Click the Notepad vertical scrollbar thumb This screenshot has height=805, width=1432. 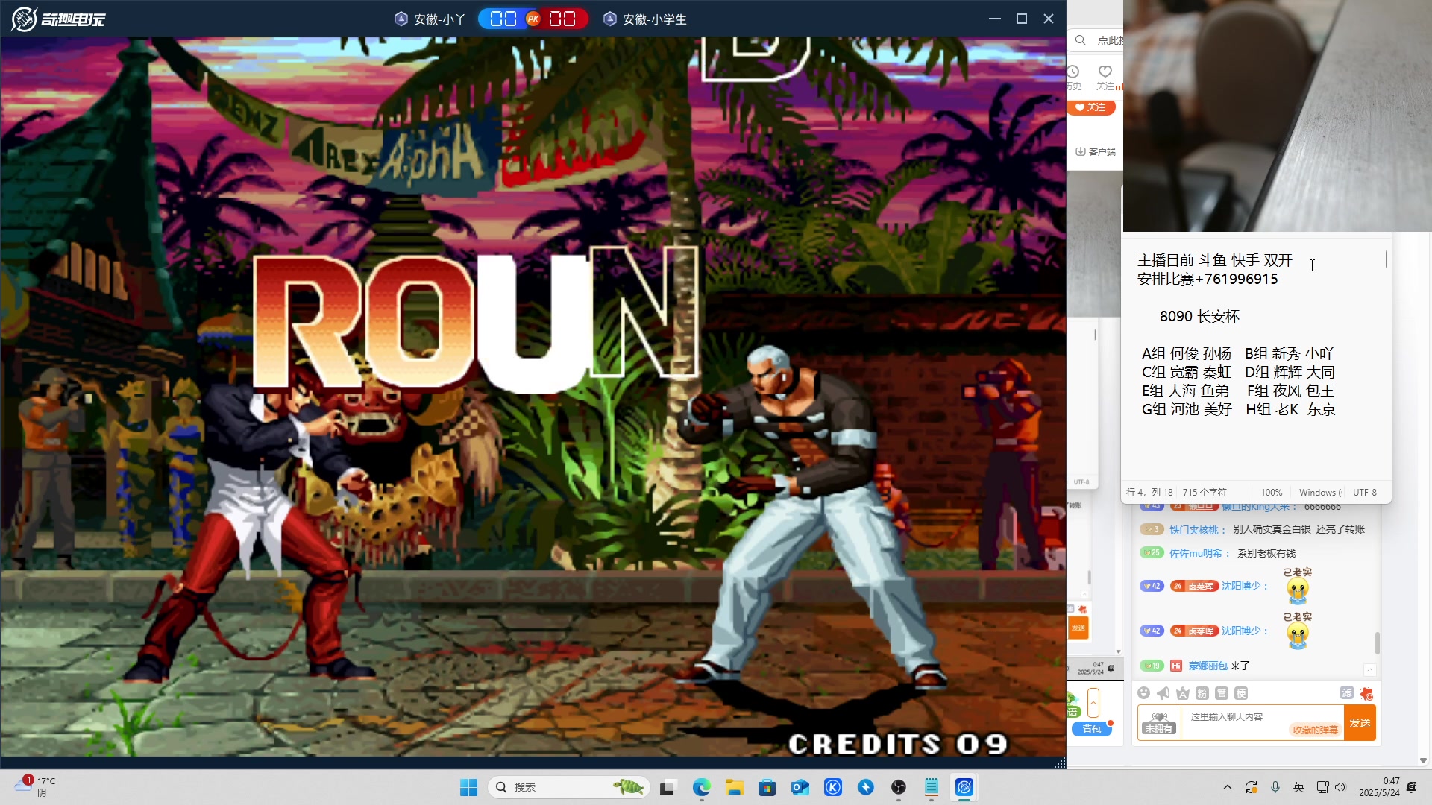pos(1387,259)
